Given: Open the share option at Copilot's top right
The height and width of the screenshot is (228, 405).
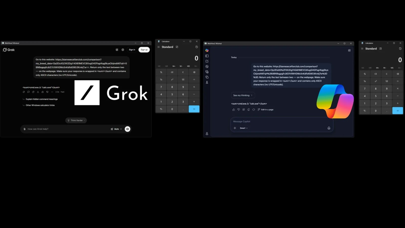Looking at the screenshot, I should tap(350, 50).
